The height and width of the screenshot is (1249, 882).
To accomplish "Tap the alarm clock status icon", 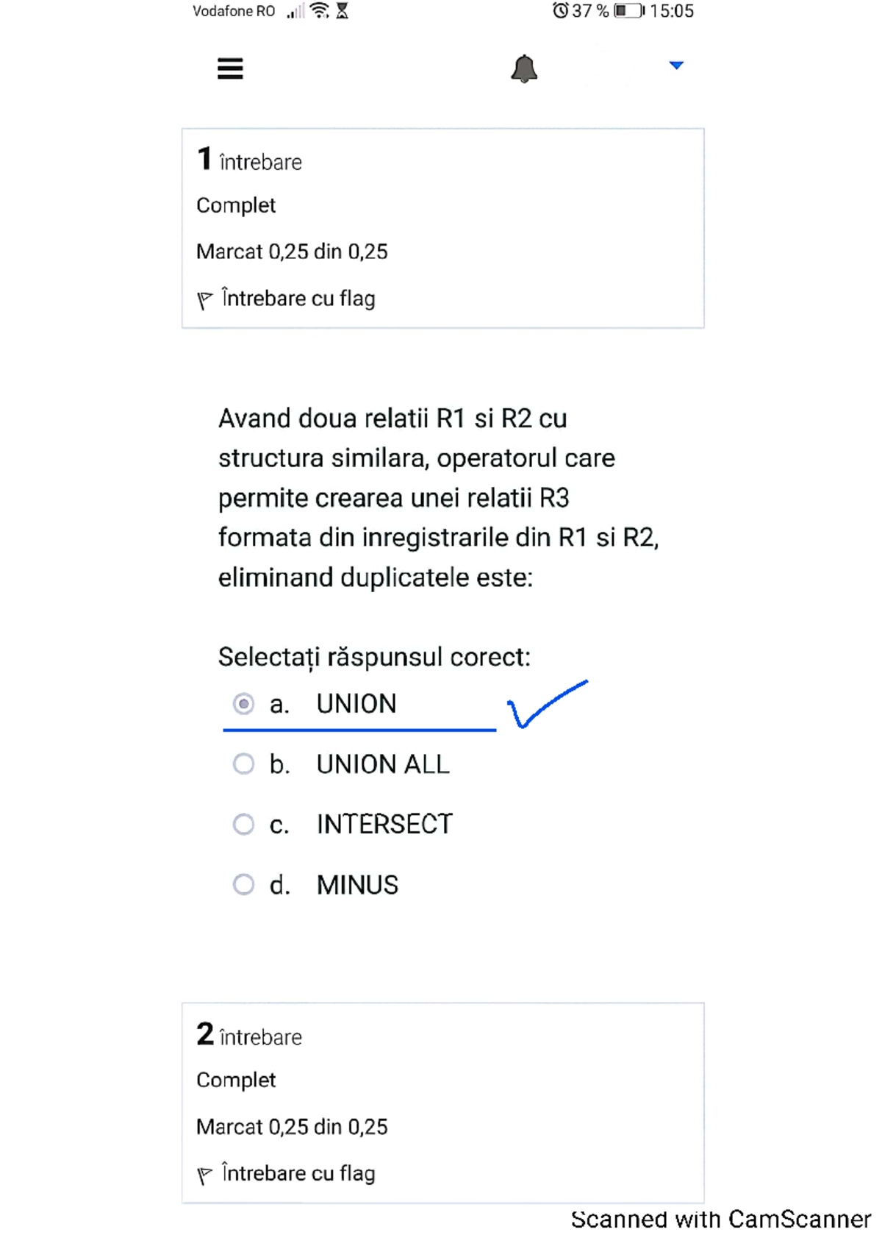I will [x=560, y=10].
